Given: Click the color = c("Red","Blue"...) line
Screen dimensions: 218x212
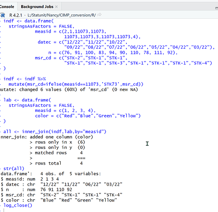Looking at the screenshot, I should coord(88,116).
